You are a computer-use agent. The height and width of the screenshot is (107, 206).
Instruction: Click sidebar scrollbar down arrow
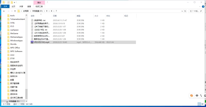(26, 101)
